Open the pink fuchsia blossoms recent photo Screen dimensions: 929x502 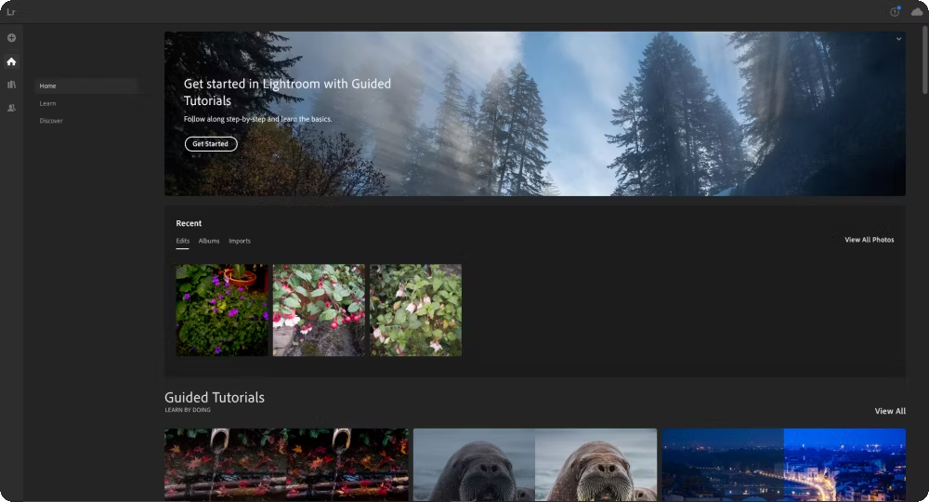point(416,310)
